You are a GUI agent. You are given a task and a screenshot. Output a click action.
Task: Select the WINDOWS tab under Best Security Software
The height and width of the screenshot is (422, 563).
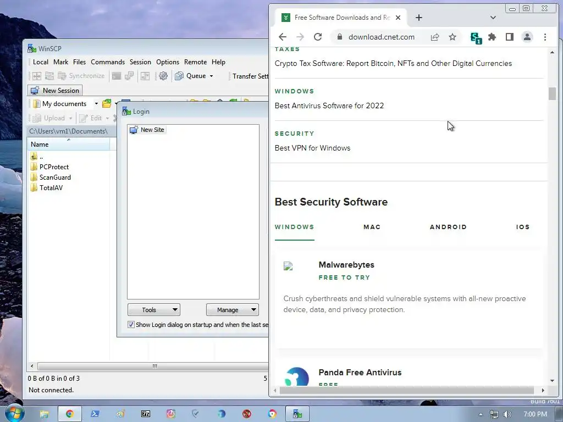coord(295,227)
